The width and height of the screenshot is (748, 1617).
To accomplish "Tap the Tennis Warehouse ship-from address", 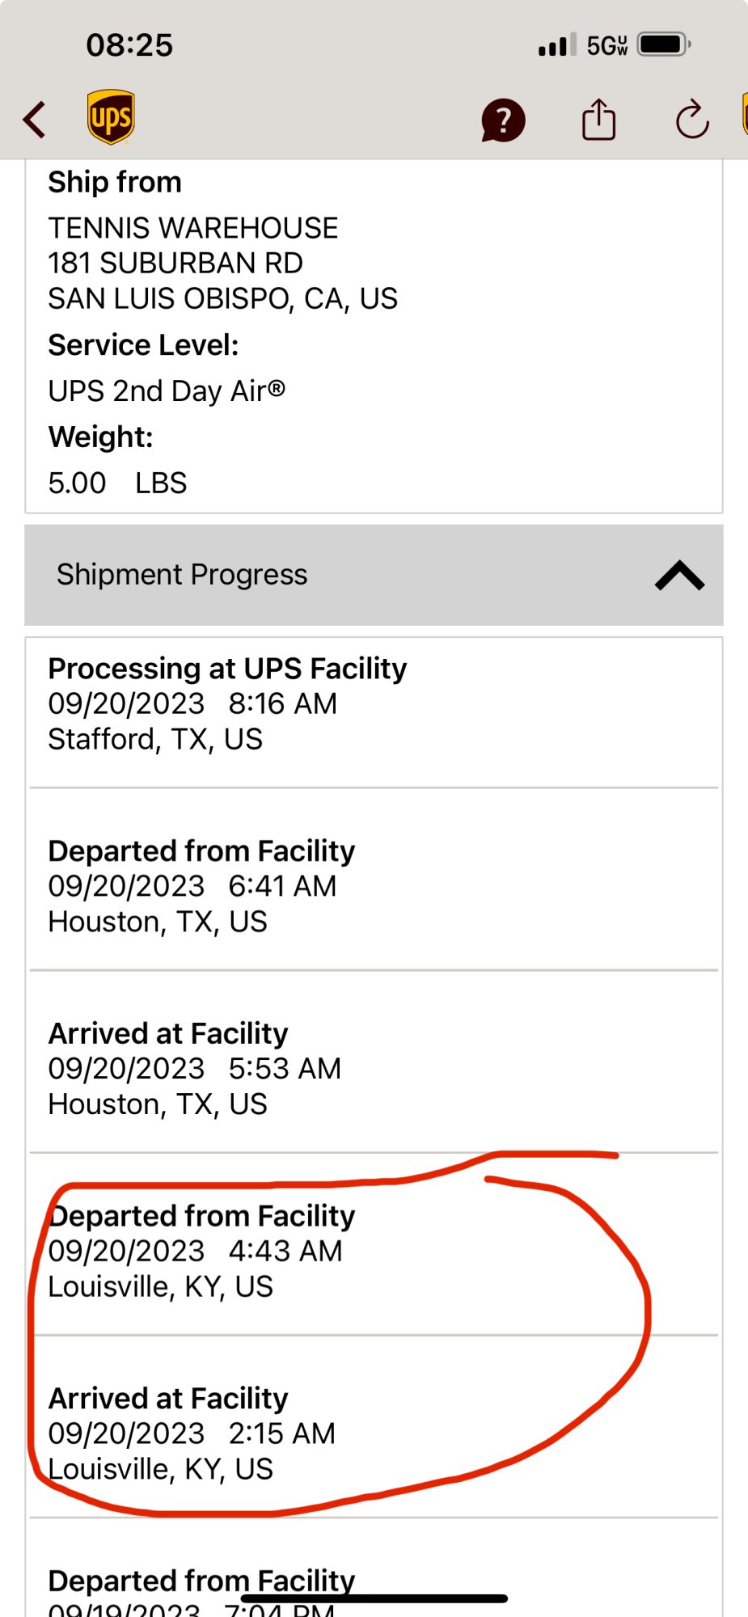I will (x=222, y=264).
